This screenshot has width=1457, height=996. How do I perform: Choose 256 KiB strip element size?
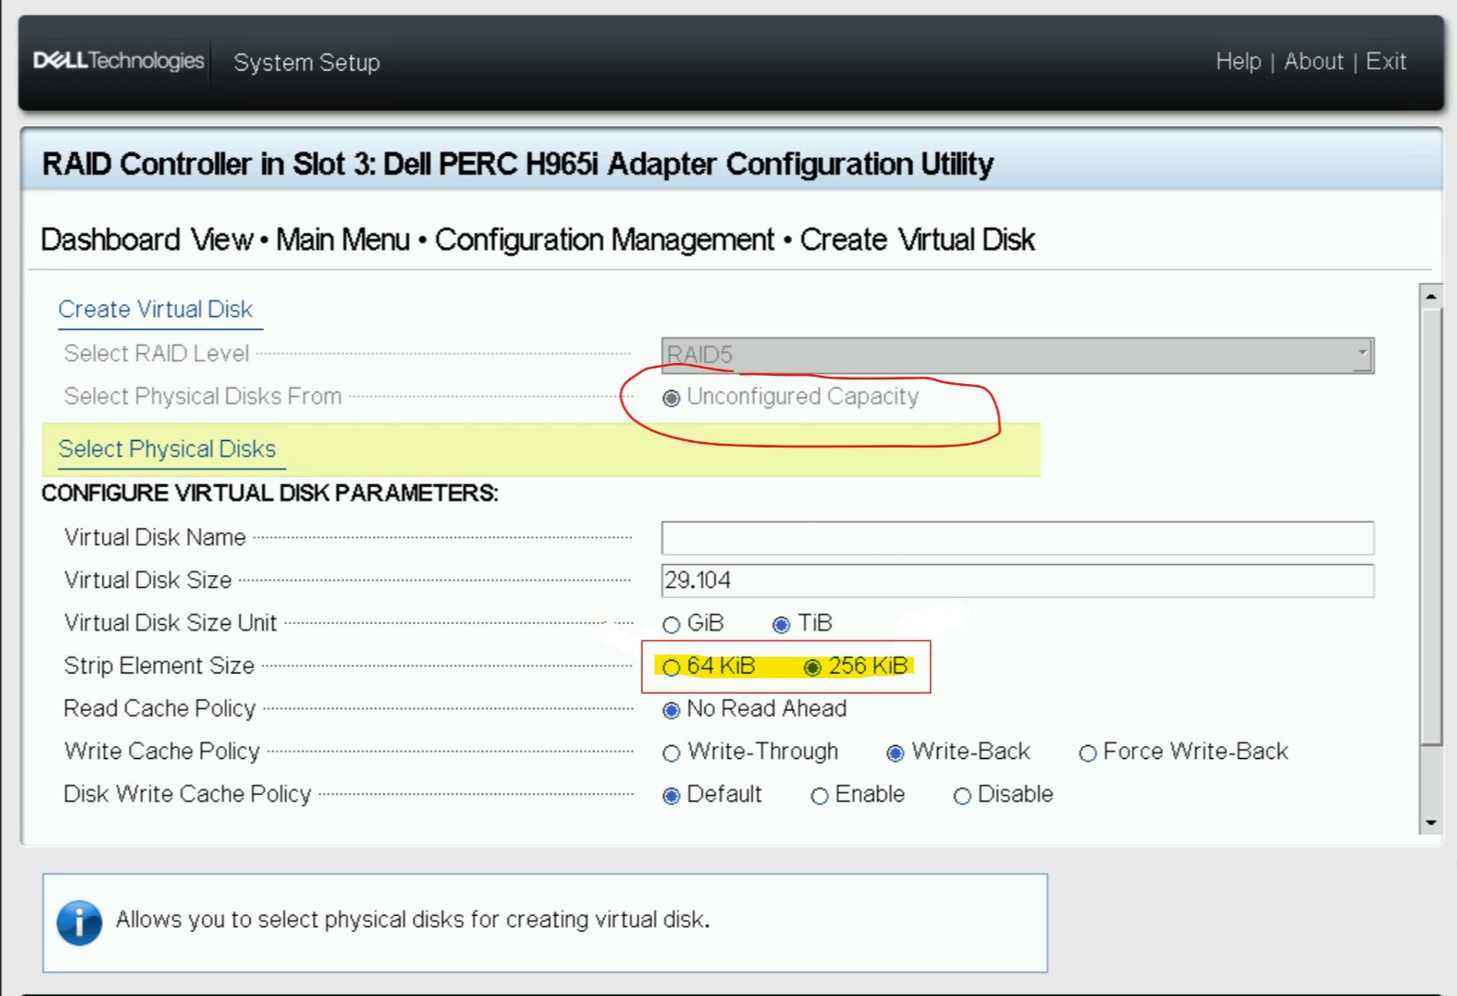click(813, 667)
